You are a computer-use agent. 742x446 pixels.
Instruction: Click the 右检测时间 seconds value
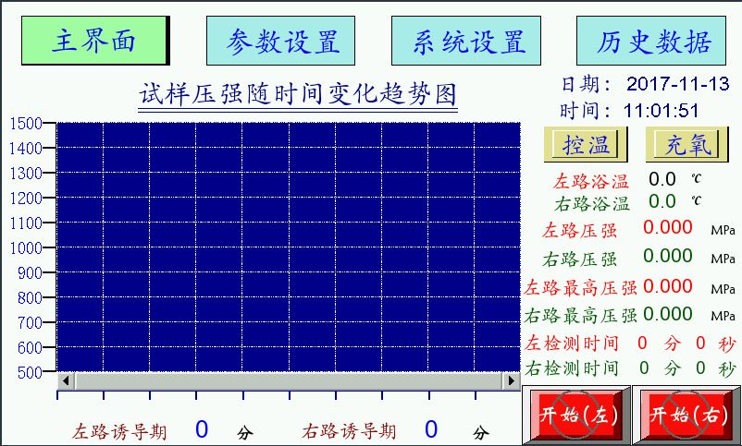click(x=700, y=368)
